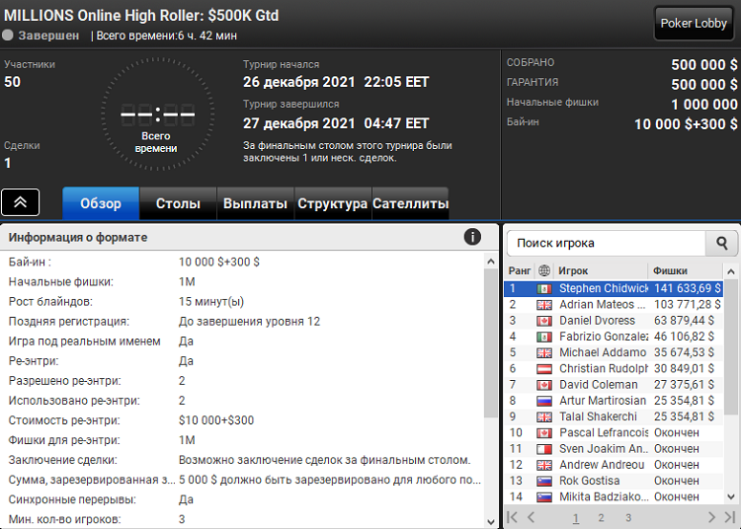Go to last page of player list
741x529 pixels.
pos(729,517)
